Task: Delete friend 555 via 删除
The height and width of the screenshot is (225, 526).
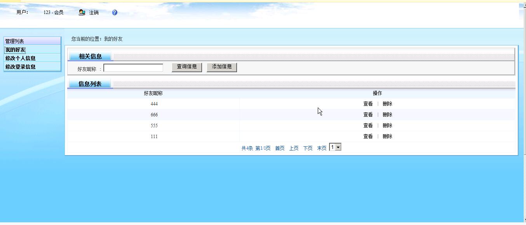Action: click(387, 126)
